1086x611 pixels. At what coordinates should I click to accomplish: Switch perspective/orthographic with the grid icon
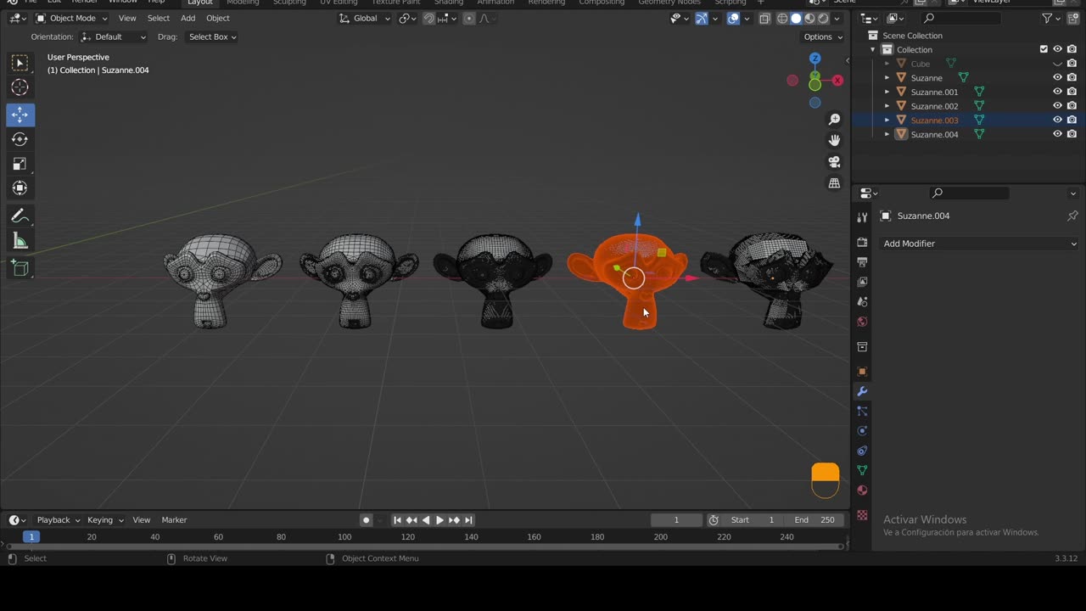[x=834, y=182]
